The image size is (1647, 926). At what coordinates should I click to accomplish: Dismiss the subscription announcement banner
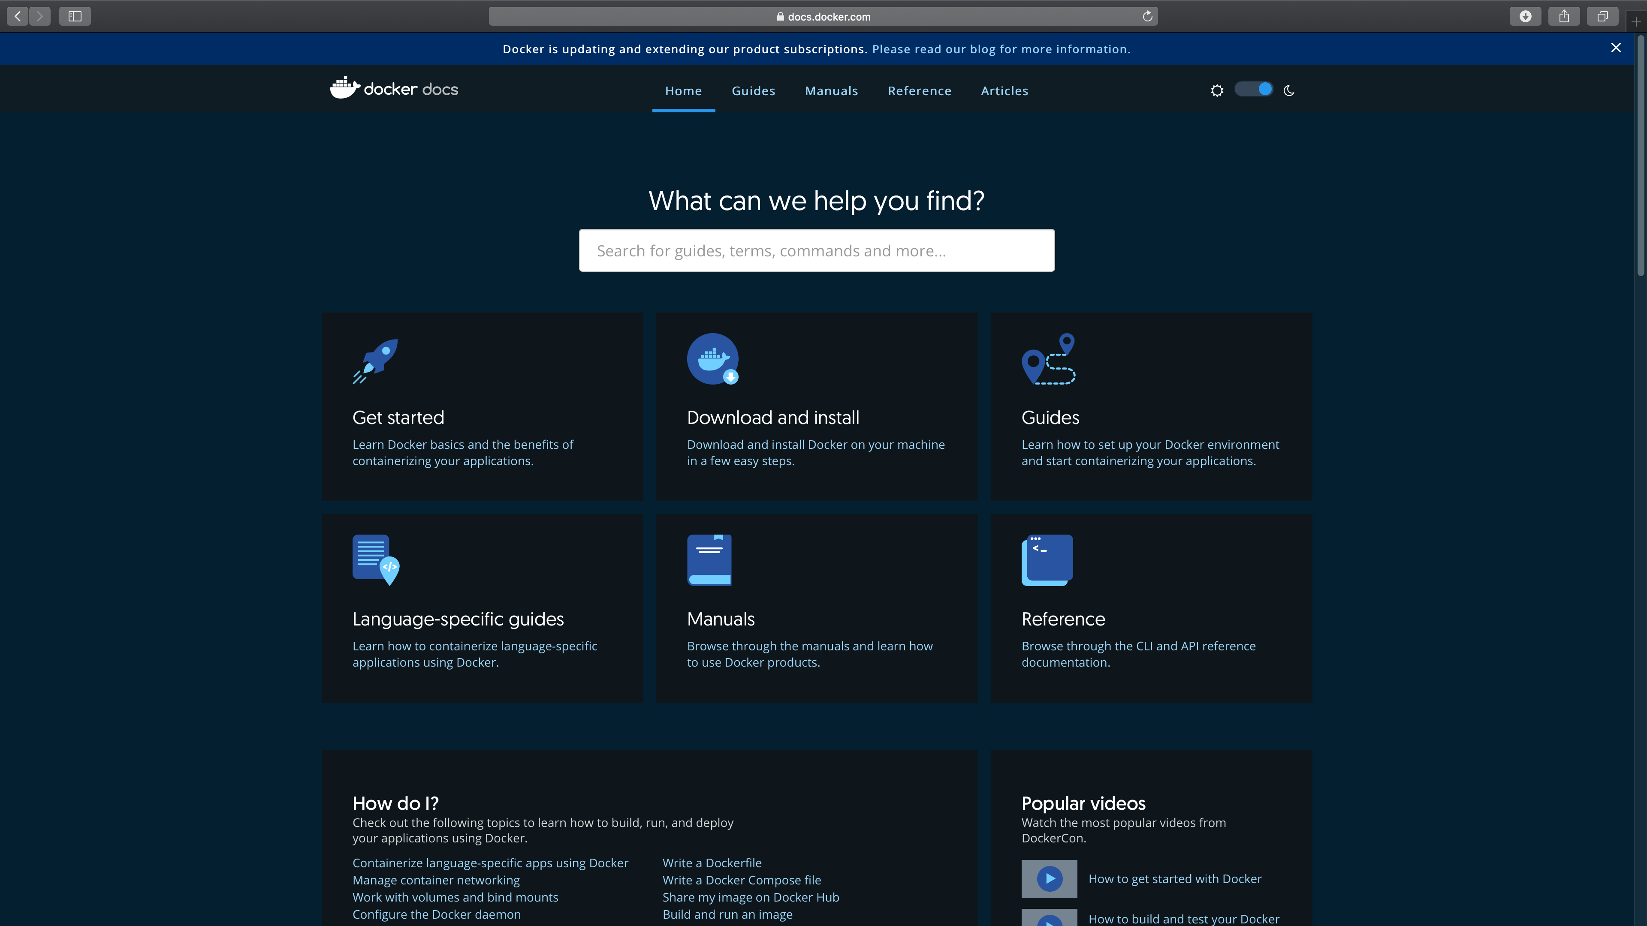(1616, 48)
